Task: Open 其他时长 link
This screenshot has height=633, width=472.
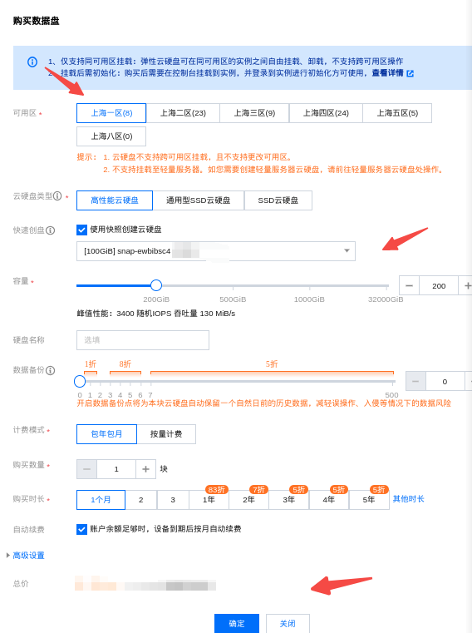Action: coord(409,499)
